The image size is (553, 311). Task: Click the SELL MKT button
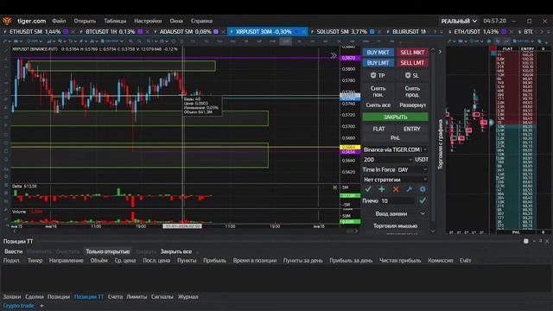[412, 52]
